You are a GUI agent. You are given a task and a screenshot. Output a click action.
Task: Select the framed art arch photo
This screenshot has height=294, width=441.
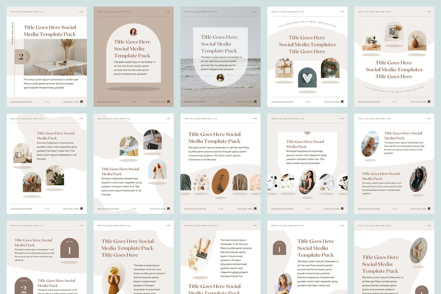click(394, 32)
